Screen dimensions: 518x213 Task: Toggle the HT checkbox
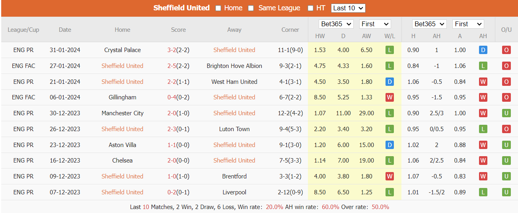[x=310, y=8]
